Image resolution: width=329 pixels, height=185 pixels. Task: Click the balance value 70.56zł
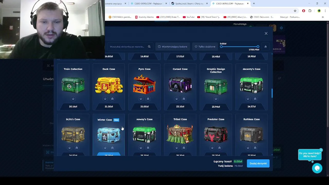(239, 166)
